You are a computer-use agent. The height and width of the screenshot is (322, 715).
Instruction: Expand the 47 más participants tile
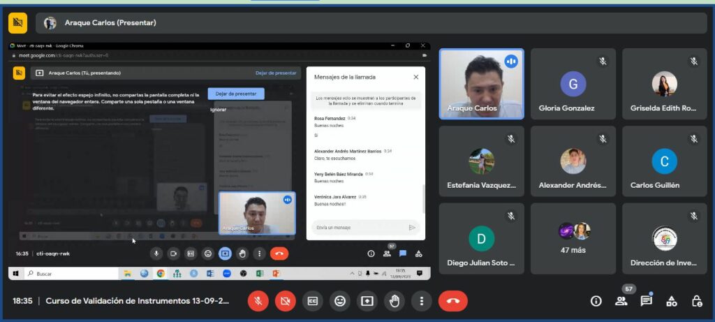point(573,239)
